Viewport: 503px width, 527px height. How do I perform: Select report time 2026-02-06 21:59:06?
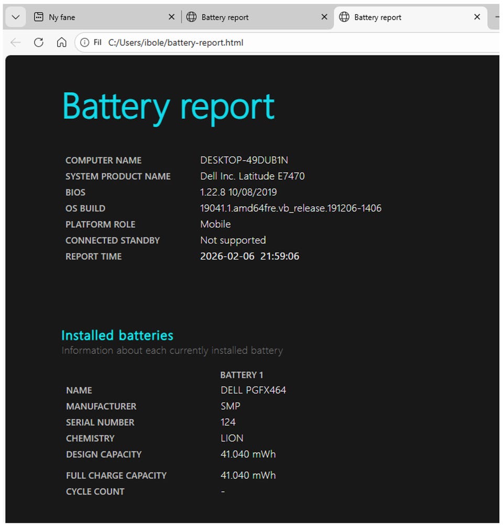coord(249,257)
